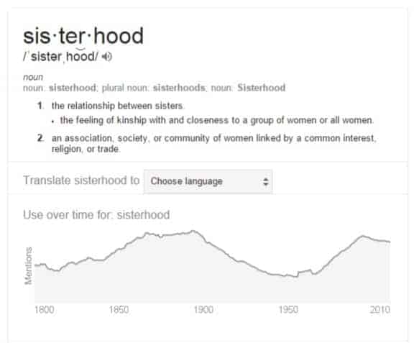The width and height of the screenshot is (414, 343).
Task: Click the Use over time for: sisterhood heading
Action: pyautogui.click(x=96, y=215)
